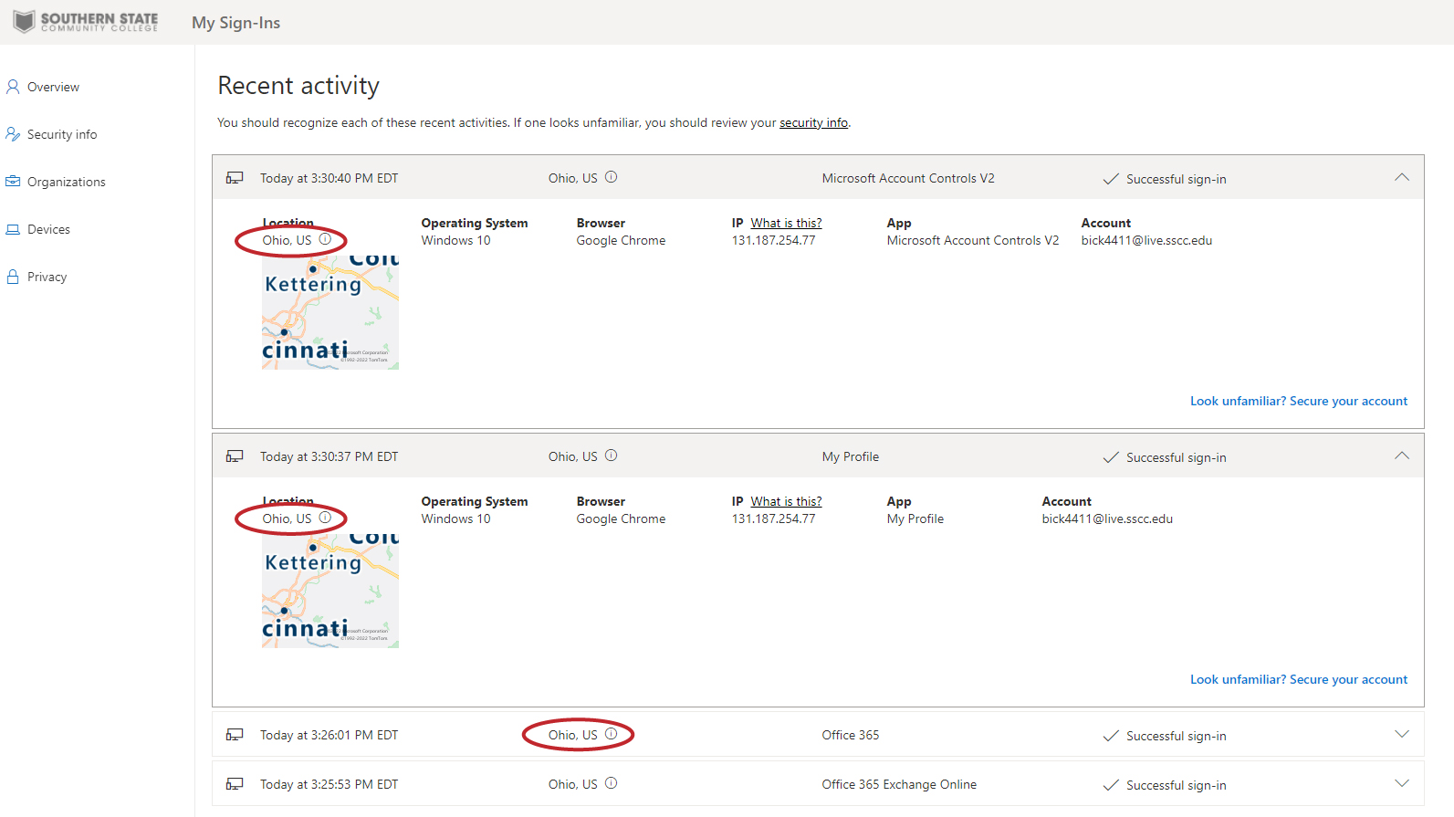Viewport: 1454px width, 817px height.
Task: Click Location info icon in Account Controls details
Action: click(325, 239)
